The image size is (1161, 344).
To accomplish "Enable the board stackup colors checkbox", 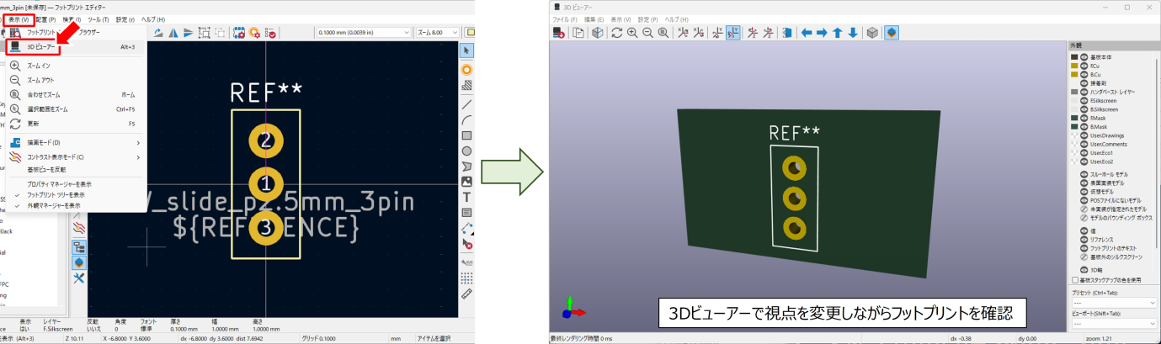I will 1074,280.
